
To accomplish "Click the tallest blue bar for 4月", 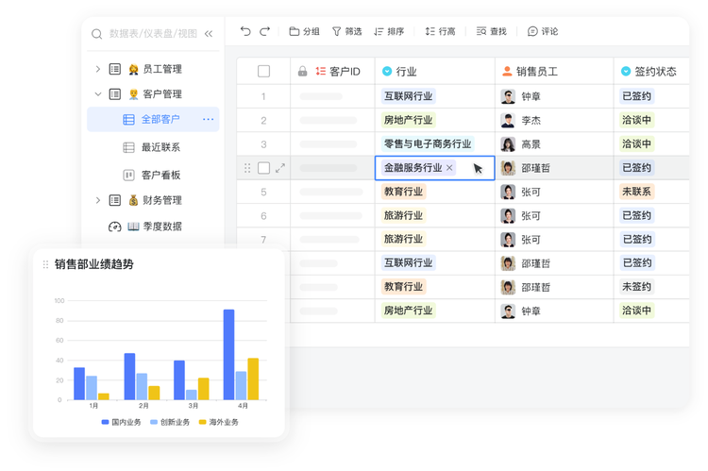I will click(x=229, y=355).
